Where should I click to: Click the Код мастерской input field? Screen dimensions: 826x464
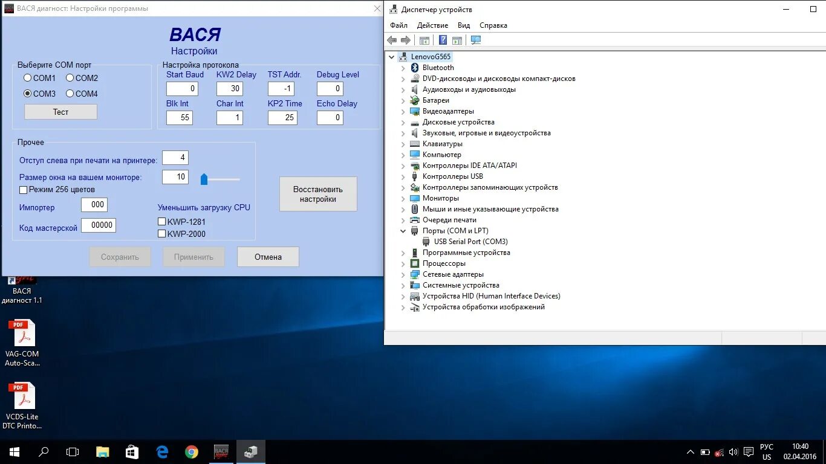[99, 225]
